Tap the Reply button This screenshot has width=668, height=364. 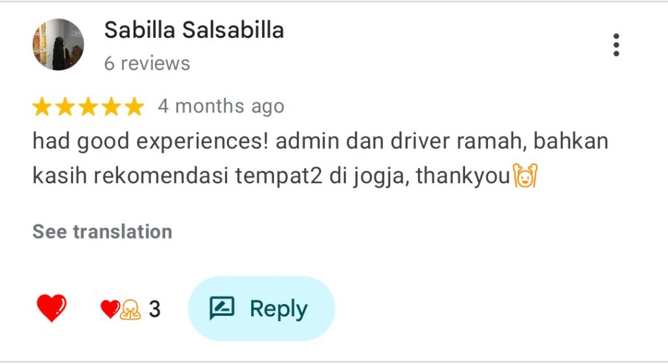tap(261, 309)
